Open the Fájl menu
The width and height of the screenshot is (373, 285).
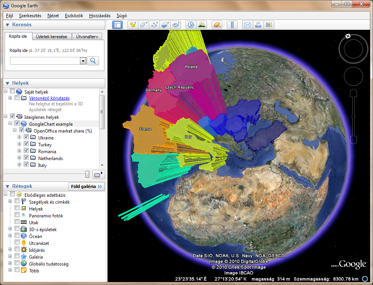pyautogui.click(x=10, y=16)
